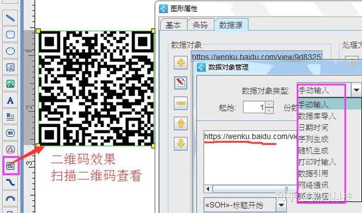Viewport: 362px width, 213px height.
Task: Open the 数据对象类型 dropdown arrow
Action: (356, 90)
